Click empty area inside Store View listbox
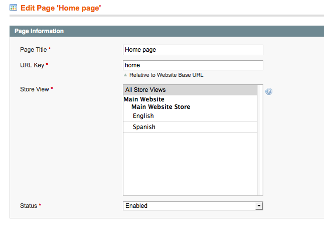324x232 pixels. pyautogui.click(x=190, y=164)
